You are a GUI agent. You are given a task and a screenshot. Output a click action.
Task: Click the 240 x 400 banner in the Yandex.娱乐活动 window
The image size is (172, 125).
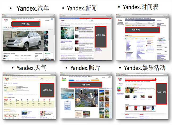click(161, 94)
